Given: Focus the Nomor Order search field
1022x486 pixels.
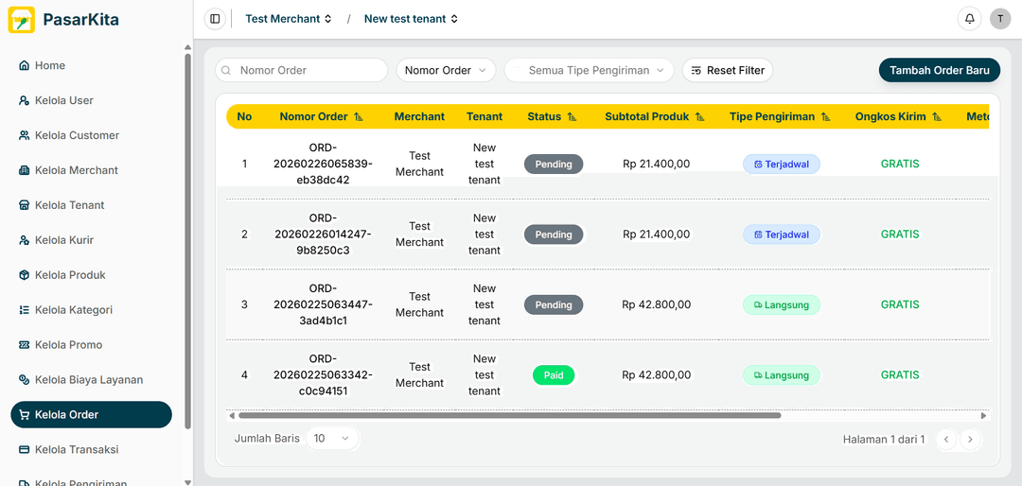Looking at the screenshot, I should (302, 70).
